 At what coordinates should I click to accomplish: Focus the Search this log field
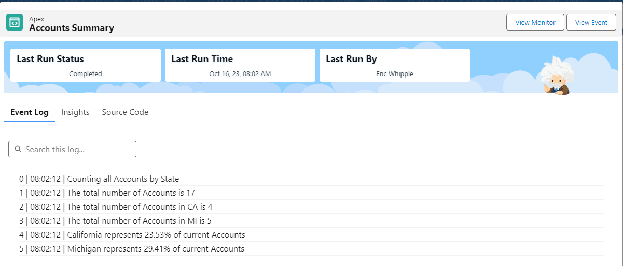pos(72,149)
